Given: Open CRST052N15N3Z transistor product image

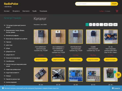Looking at the screenshot, I should (76, 37).
